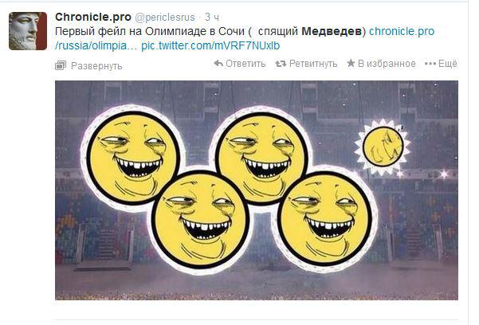The image size is (479, 325).
Task: Click the favorite star icon
Action: click(x=351, y=63)
